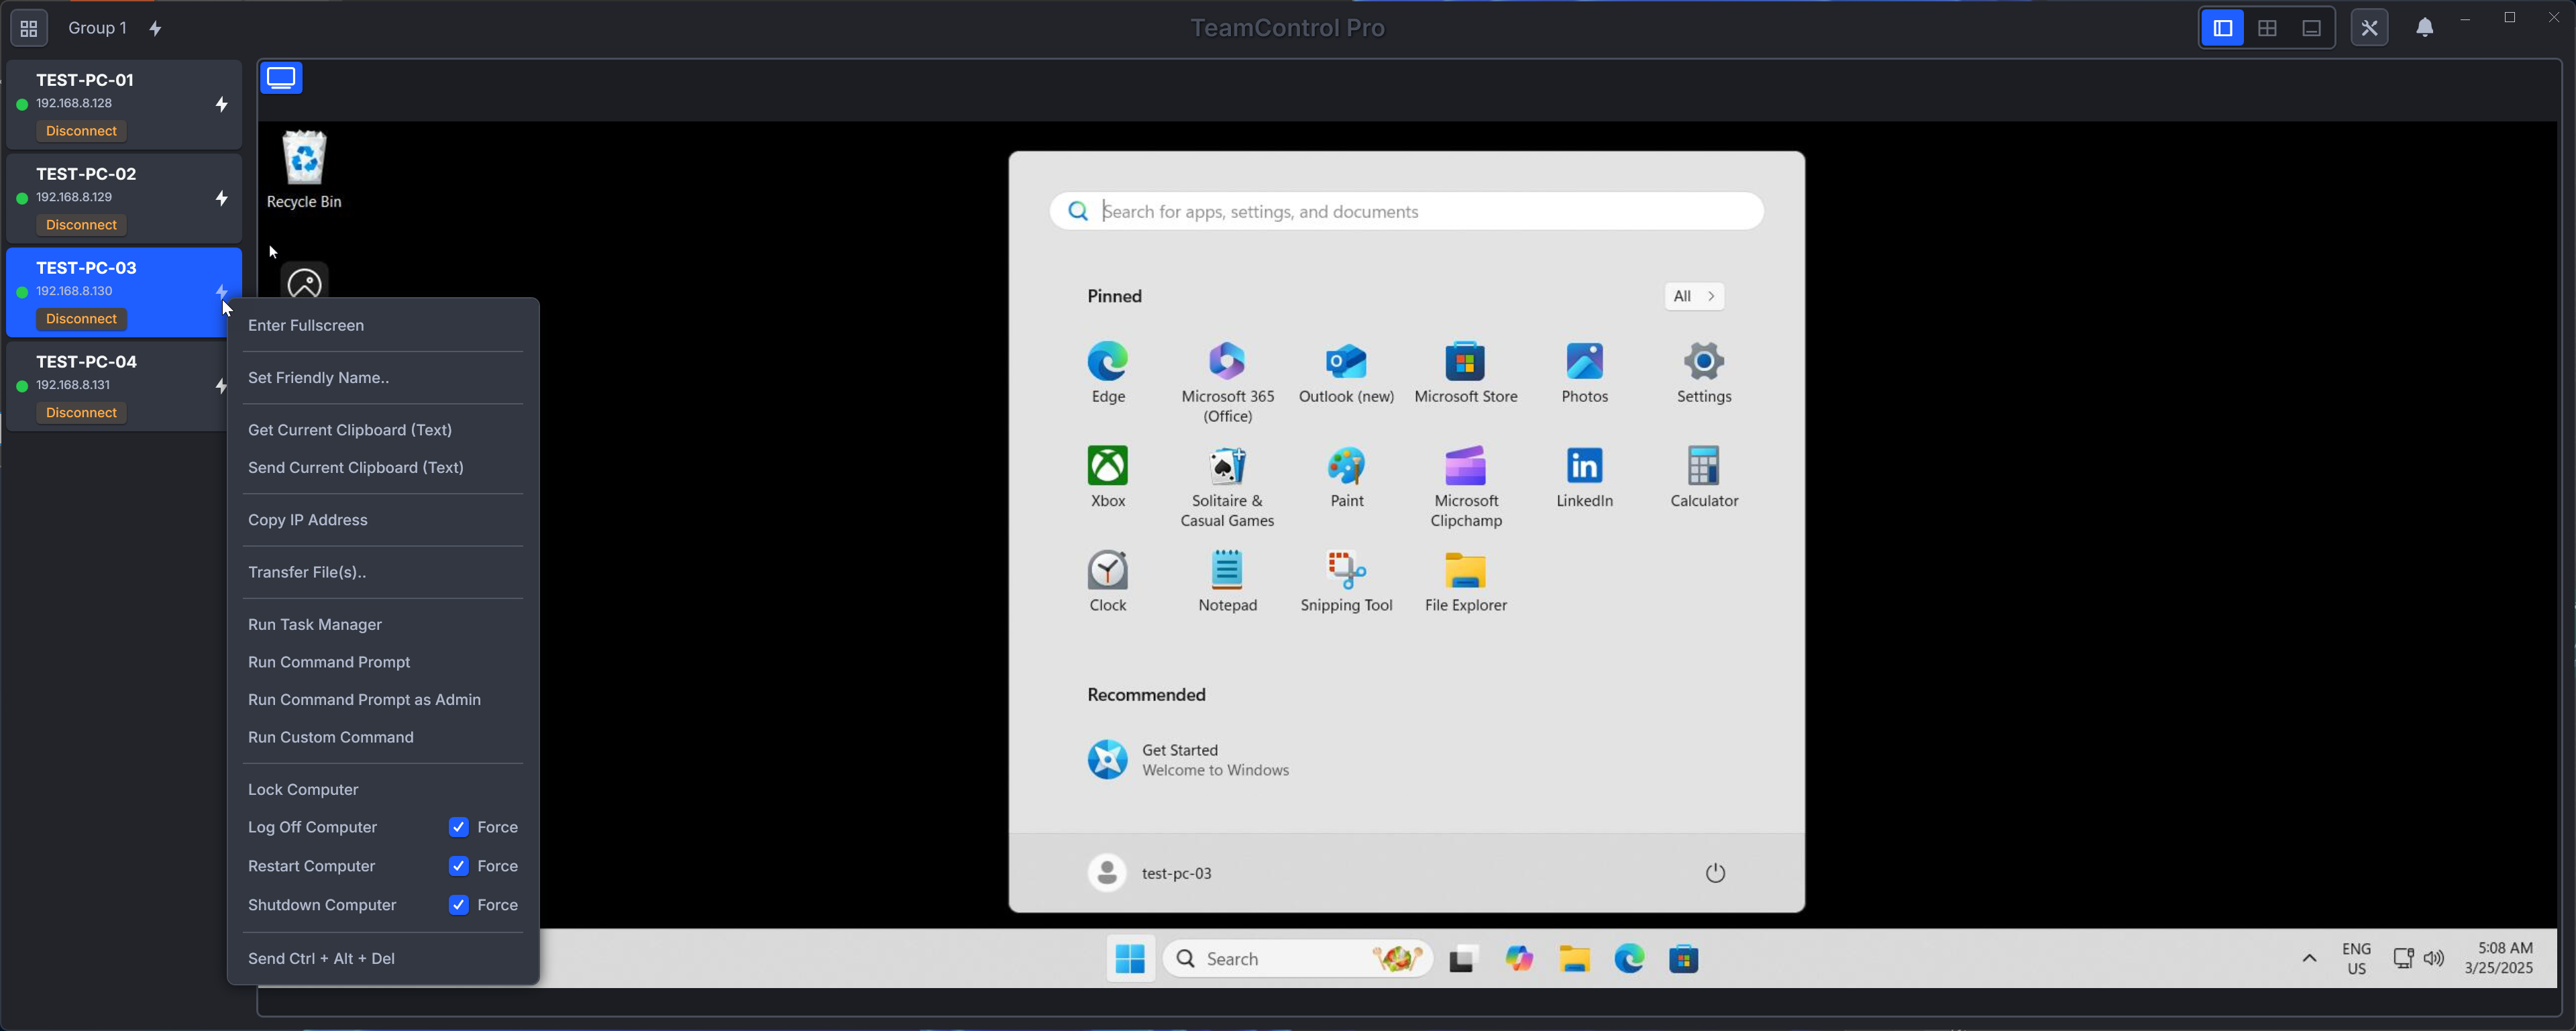Open Paint pinned app
This screenshot has height=1031, width=2576.
coord(1346,477)
